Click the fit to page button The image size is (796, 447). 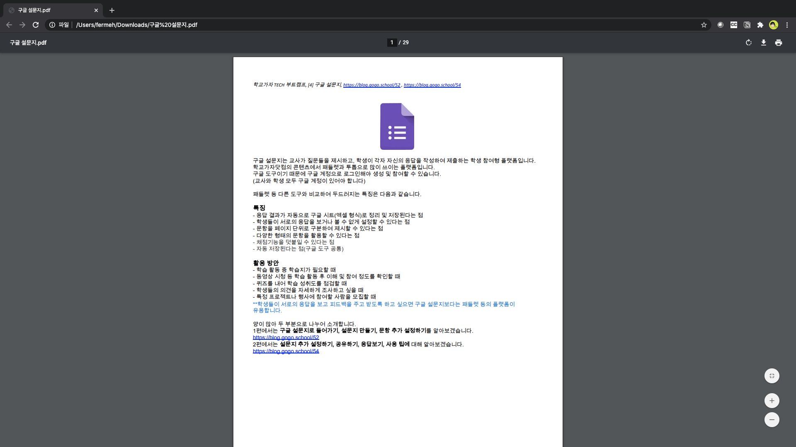(x=772, y=376)
